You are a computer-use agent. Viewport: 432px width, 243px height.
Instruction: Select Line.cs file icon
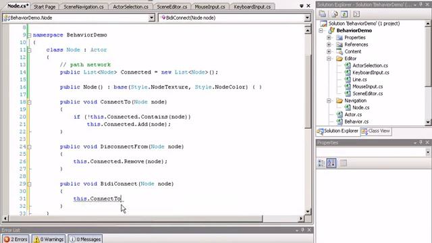(348, 80)
